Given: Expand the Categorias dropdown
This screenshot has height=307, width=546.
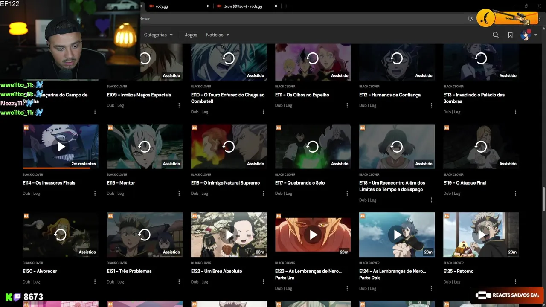Looking at the screenshot, I should point(158,35).
